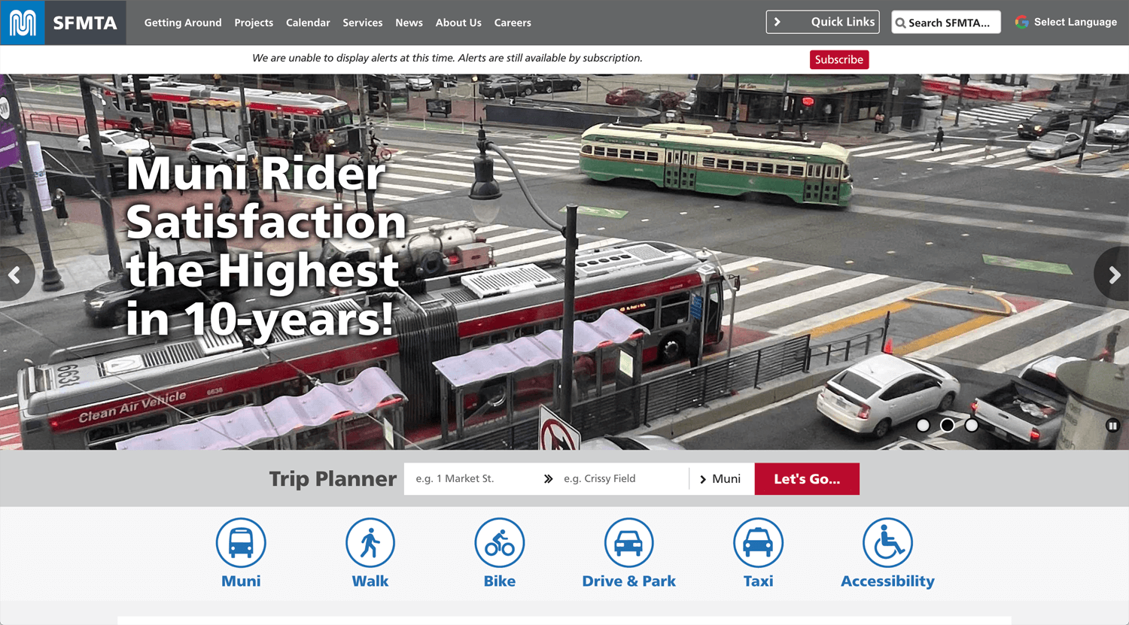Focus the trip origin field '1 Market St.'
The width and height of the screenshot is (1129, 625).
[x=472, y=479]
